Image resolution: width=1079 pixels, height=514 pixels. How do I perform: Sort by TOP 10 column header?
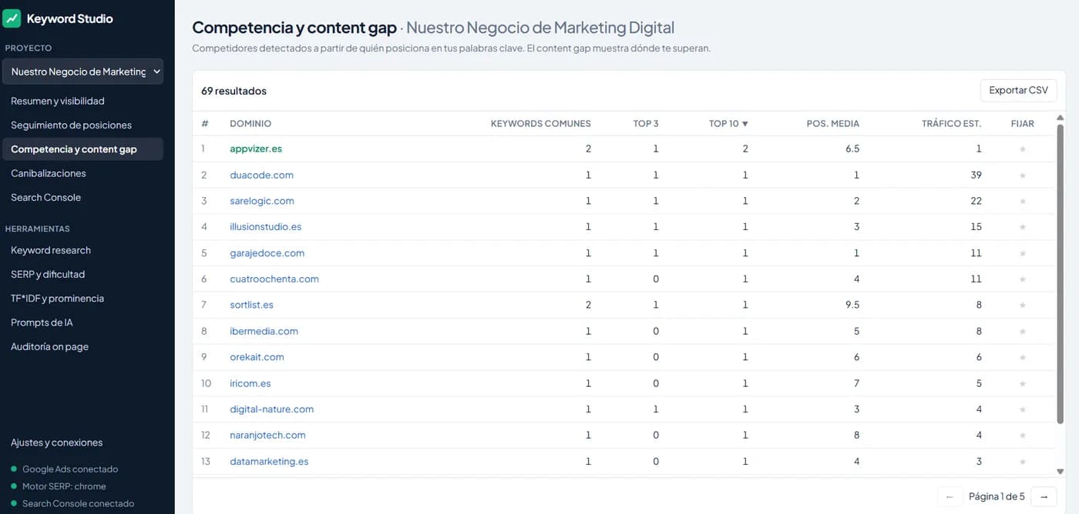point(728,123)
